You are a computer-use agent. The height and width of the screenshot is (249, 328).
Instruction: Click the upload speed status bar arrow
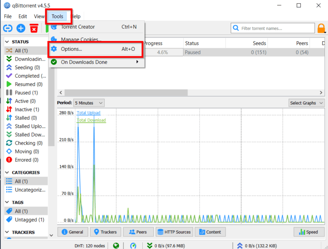[240, 246]
